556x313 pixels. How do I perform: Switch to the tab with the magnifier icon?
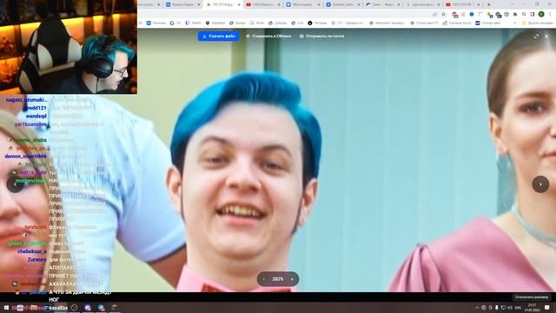422,4
